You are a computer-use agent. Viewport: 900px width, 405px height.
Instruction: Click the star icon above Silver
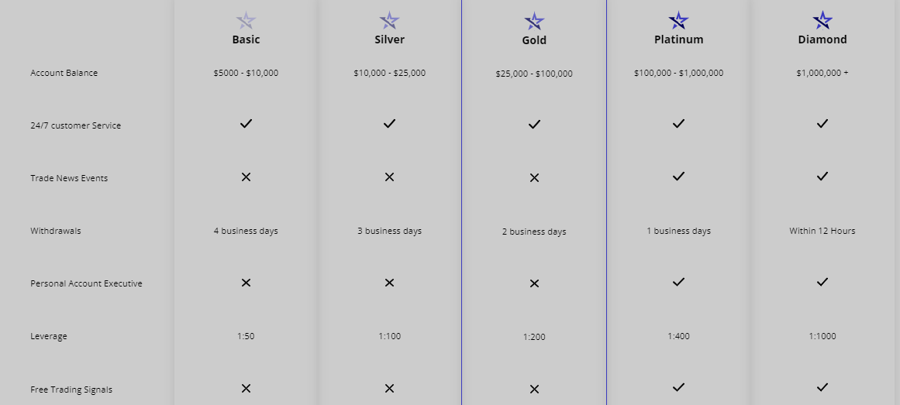click(x=389, y=21)
